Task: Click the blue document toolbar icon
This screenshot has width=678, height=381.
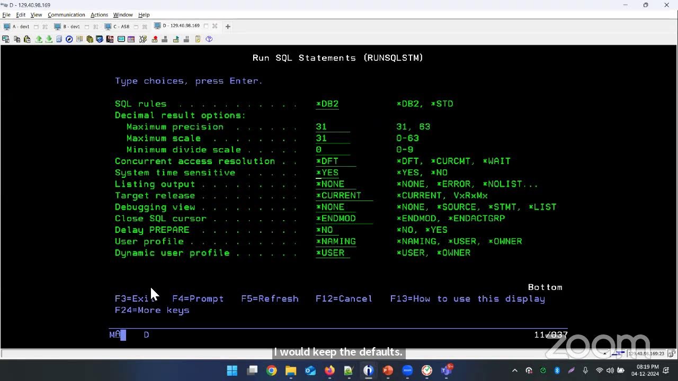Action: tap(59, 39)
